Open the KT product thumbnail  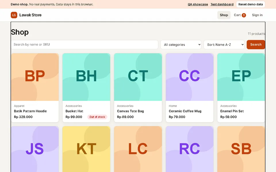tap(86, 149)
